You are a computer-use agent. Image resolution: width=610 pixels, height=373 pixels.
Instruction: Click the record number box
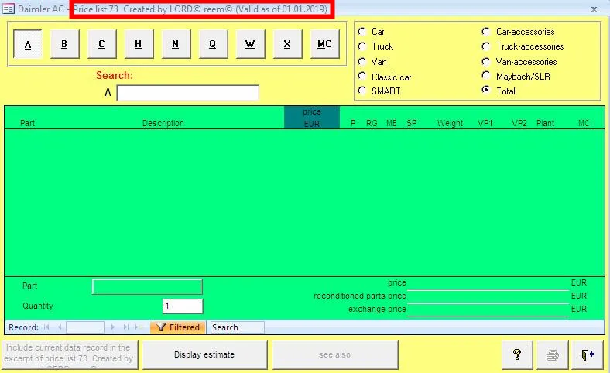[85, 327]
